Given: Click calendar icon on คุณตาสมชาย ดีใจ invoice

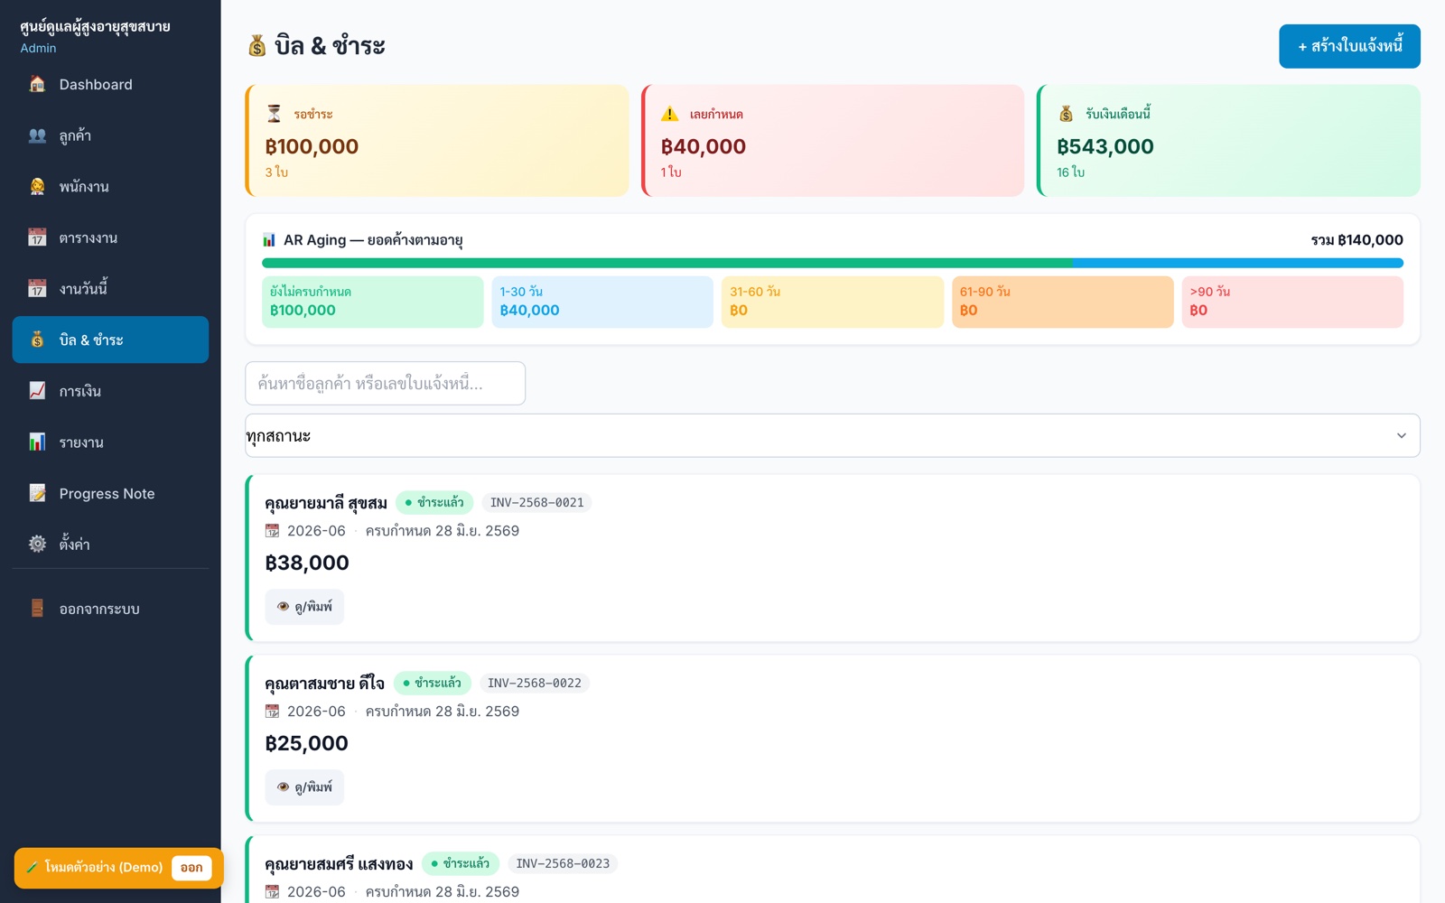Looking at the screenshot, I should (x=272, y=712).
